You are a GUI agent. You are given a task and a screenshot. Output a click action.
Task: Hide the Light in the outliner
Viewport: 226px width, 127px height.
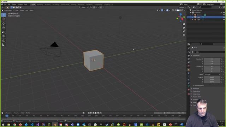coord(224,19)
